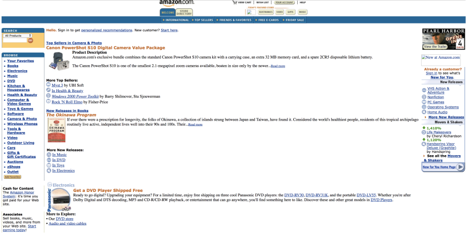Open the Friends & Favorites nav item
The height and width of the screenshot is (233, 466).
pos(234,20)
